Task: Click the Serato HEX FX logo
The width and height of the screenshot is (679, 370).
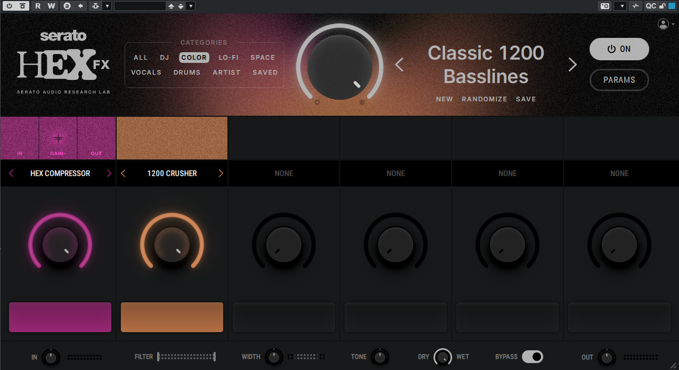Action: [x=63, y=61]
